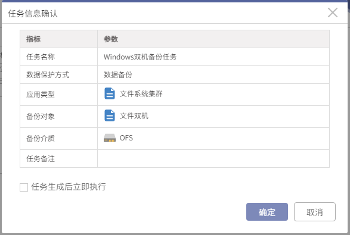The height and width of the screenshot is (235, 350).
Task: Click the 任务名称 row label
Action: tap(41, 57)
